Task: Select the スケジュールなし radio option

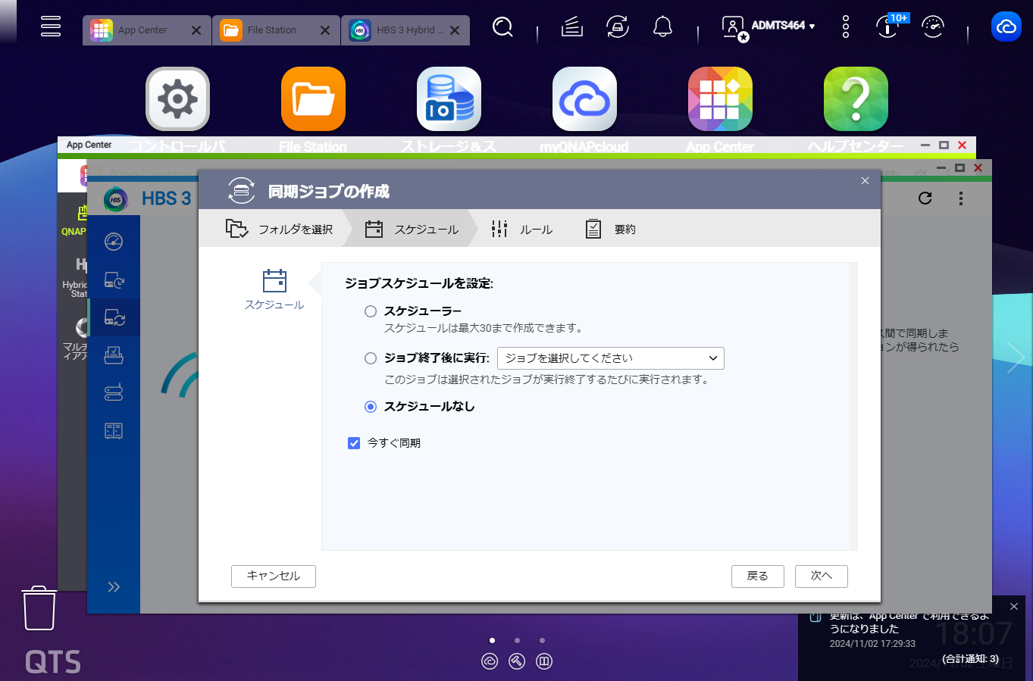Action: click(x=371, y=407)
